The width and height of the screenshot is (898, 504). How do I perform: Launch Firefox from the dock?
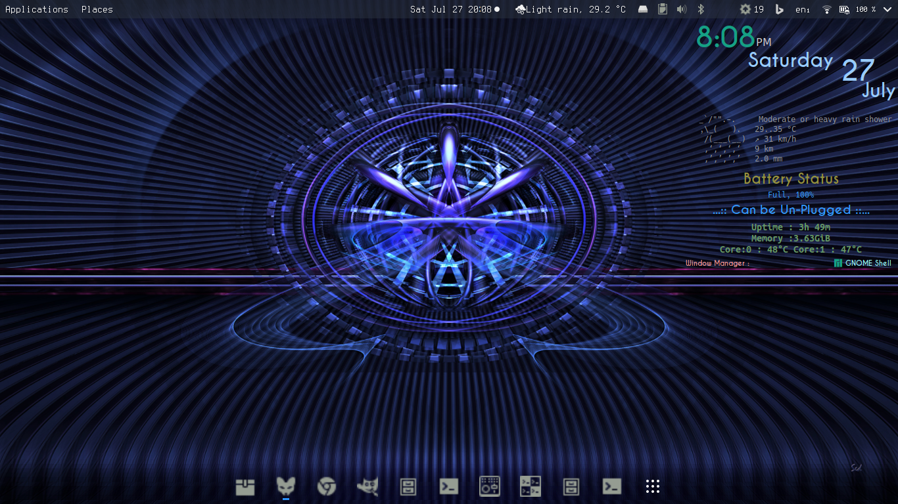pos(286,486)
